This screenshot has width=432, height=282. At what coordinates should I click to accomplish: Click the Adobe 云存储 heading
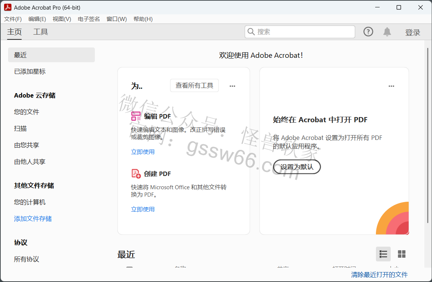35,95
